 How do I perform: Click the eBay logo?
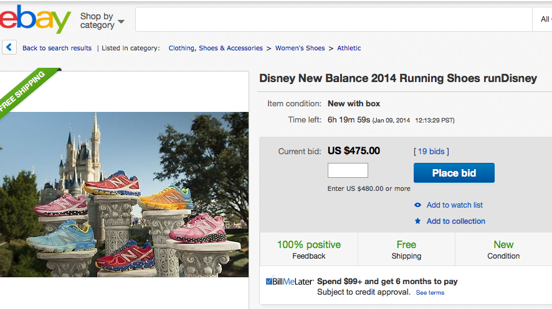pyautogui.click(x=36, y=19)
